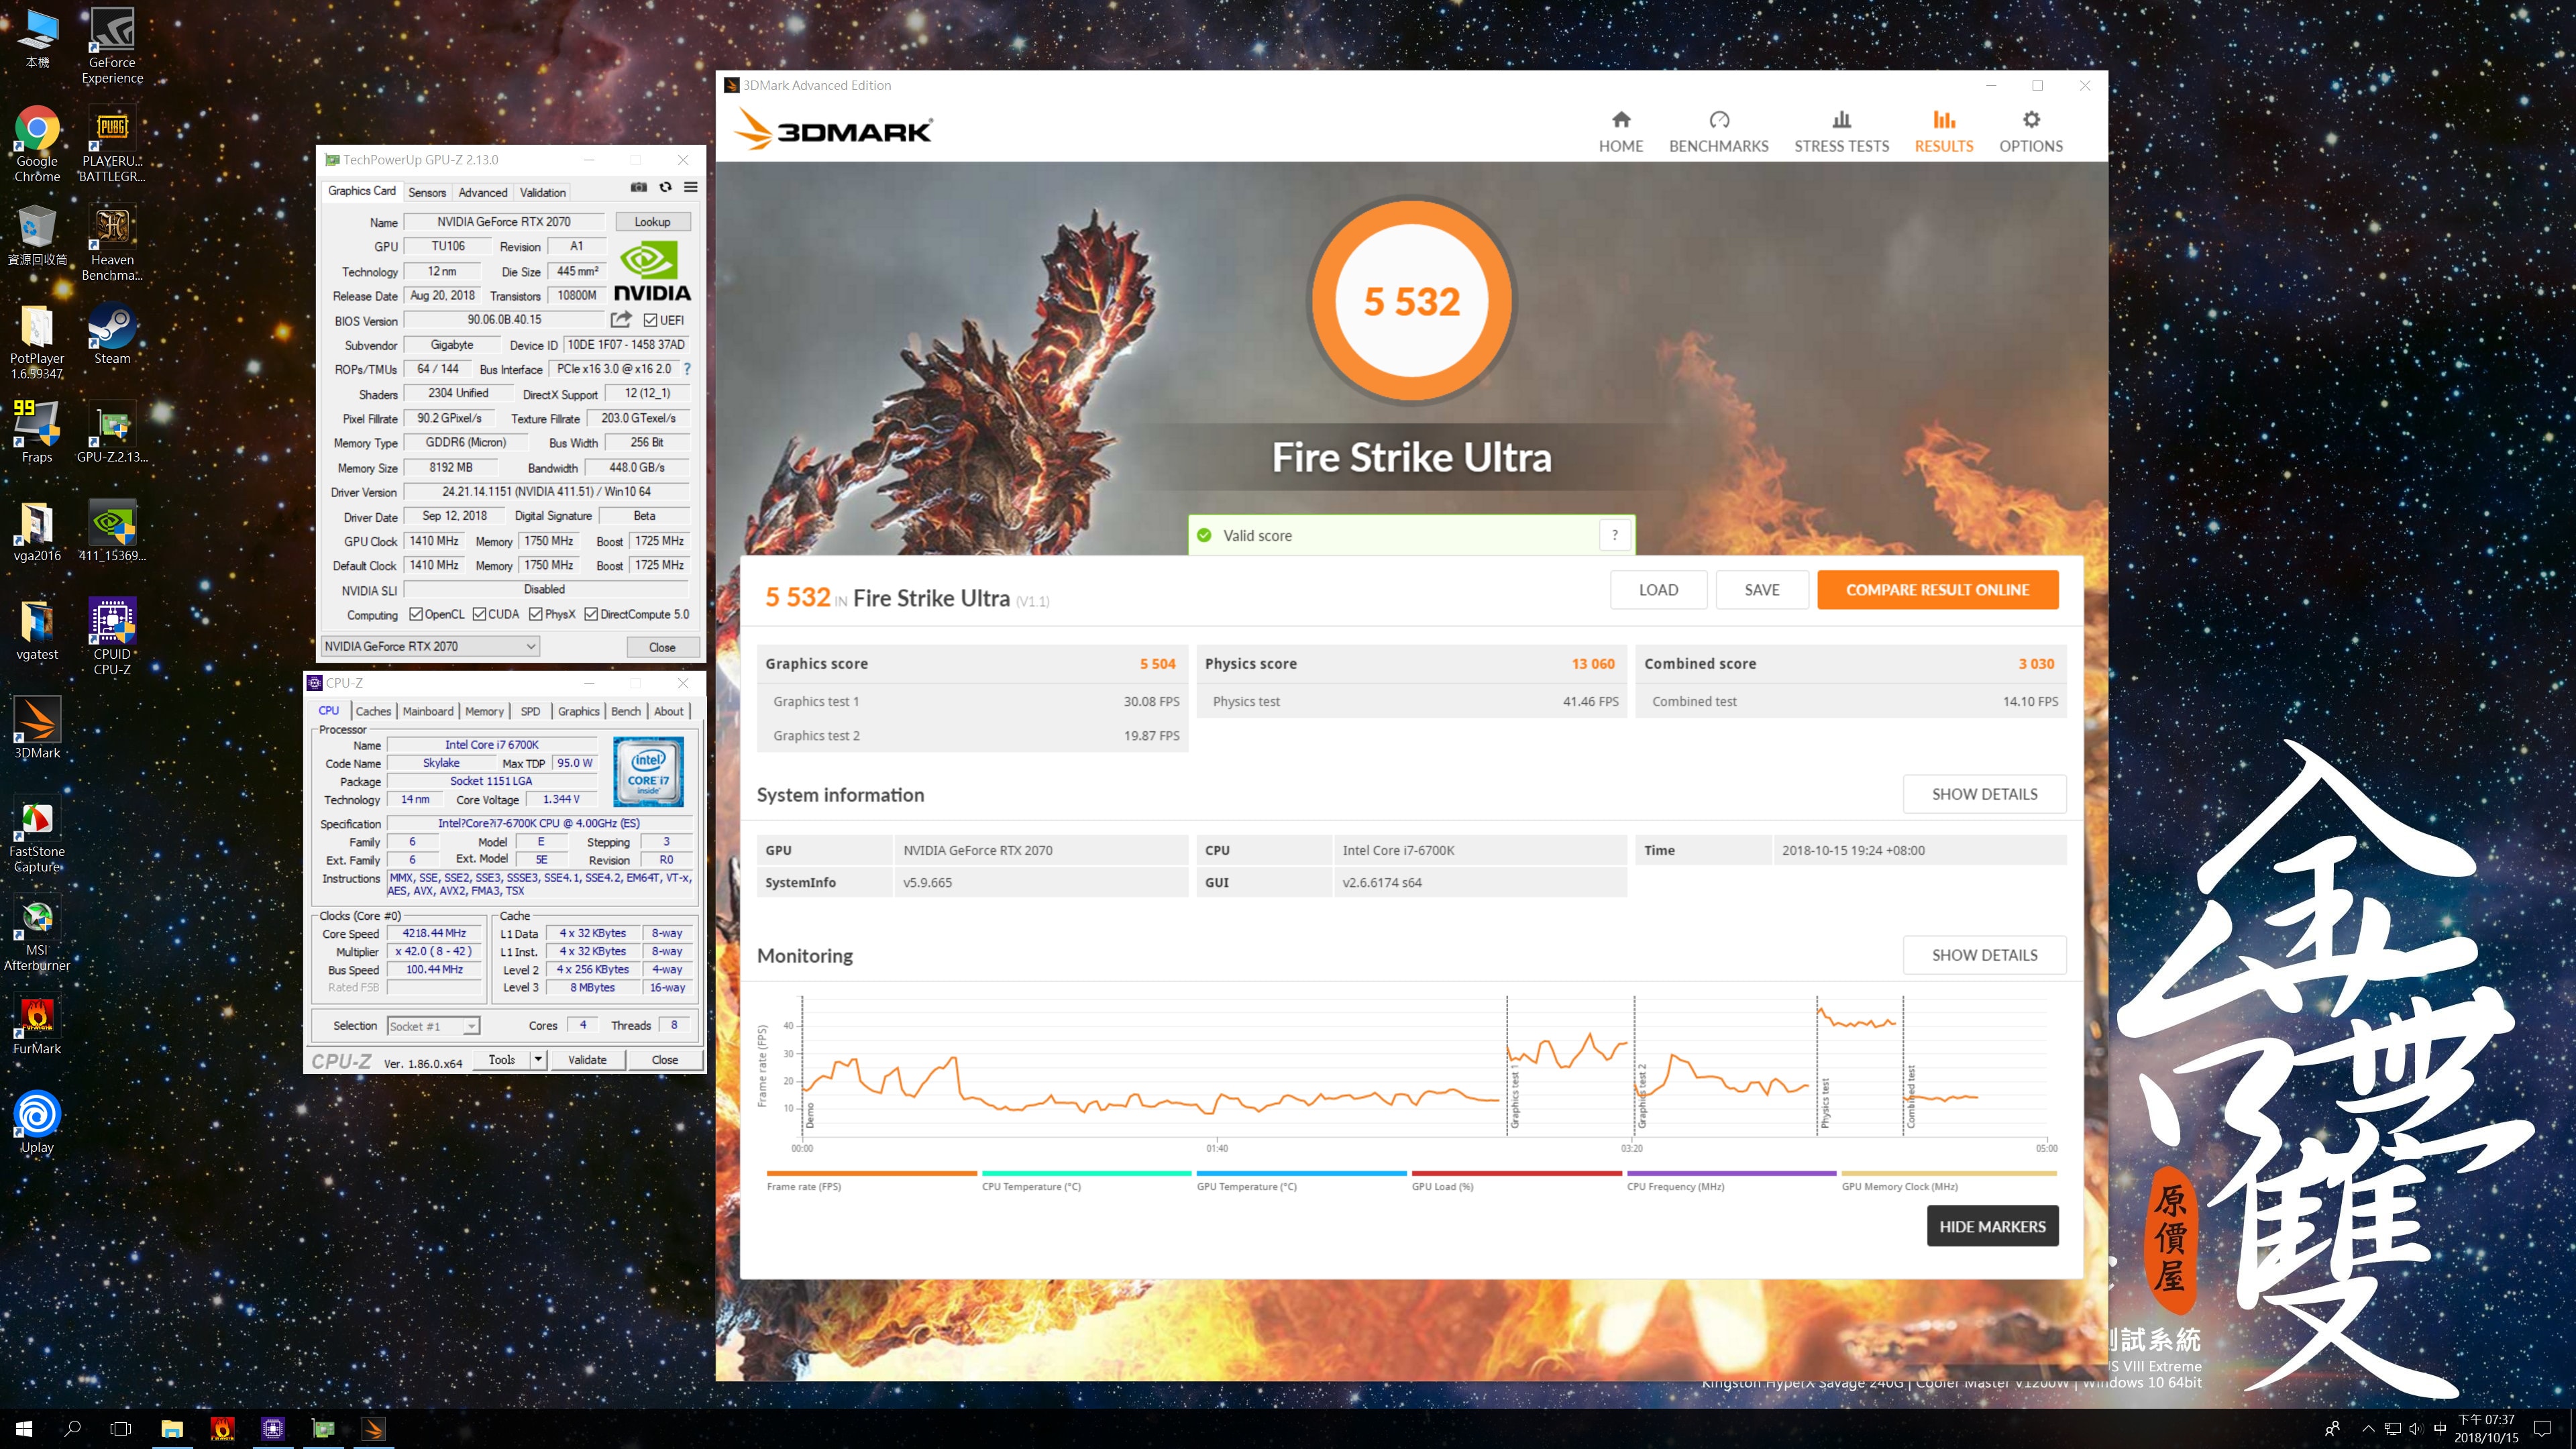Switch to the Caches tab in CPU-Z
2576x1449 pixels.
pyautogui.click(x=373, y=711)
